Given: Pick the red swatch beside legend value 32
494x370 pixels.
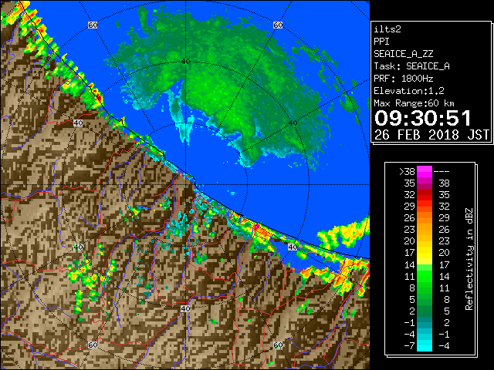Looking at the screenshot, I should (x=425, y=195).
